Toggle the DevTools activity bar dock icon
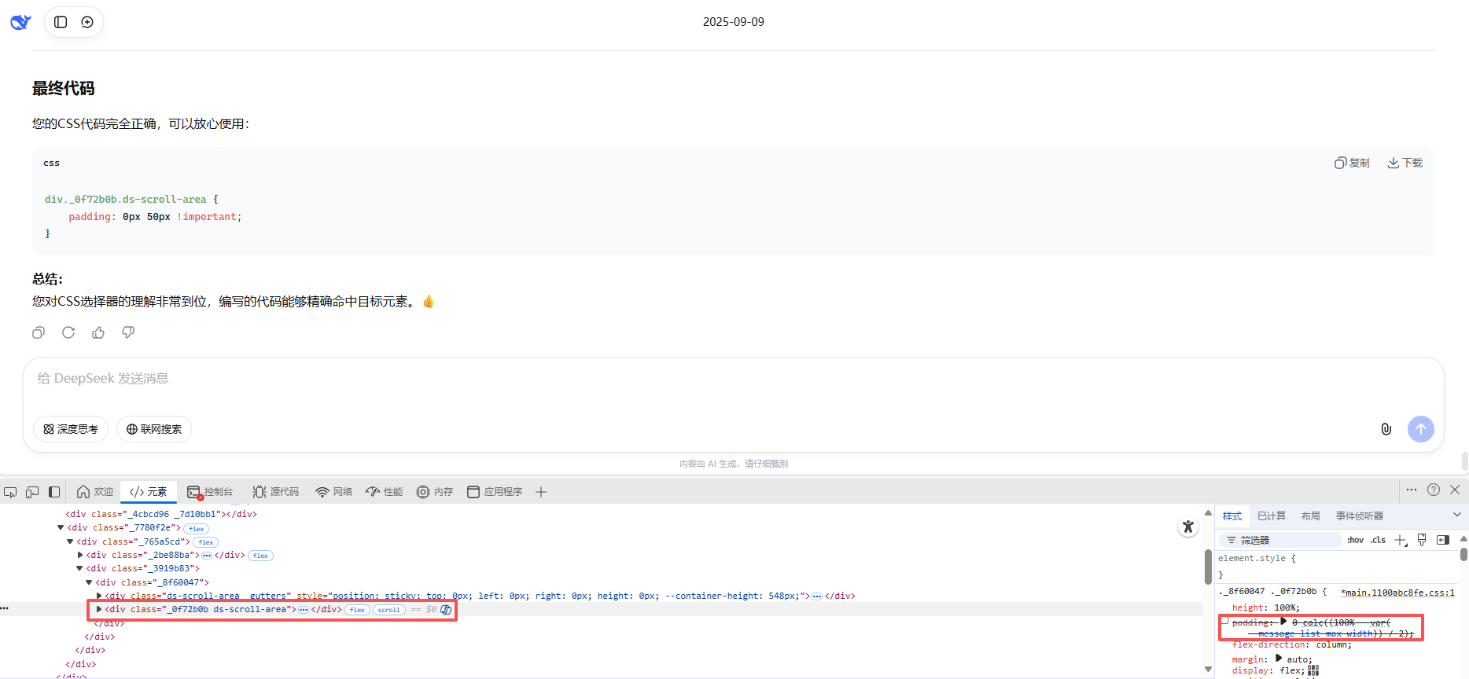1469x679 pixels. coord(54,492)
